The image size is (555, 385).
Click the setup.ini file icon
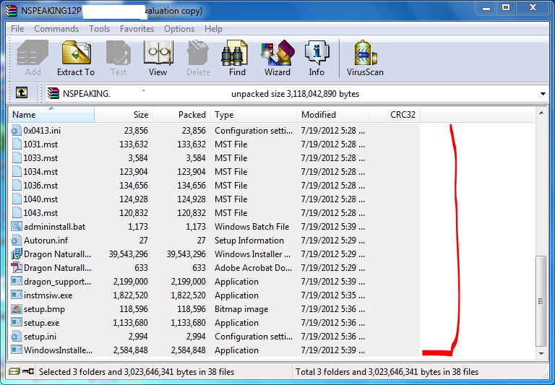pyautogui.click(x=17, y=337)
